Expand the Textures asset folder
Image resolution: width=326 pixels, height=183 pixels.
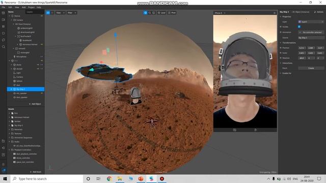point(9,133)
